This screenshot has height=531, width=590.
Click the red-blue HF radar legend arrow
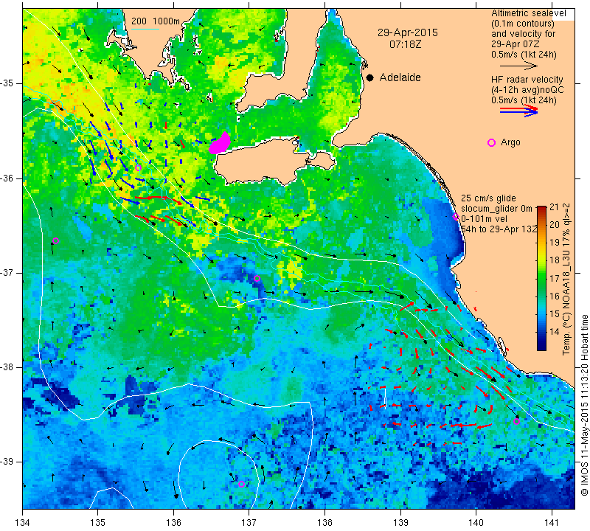click(519, 111)
